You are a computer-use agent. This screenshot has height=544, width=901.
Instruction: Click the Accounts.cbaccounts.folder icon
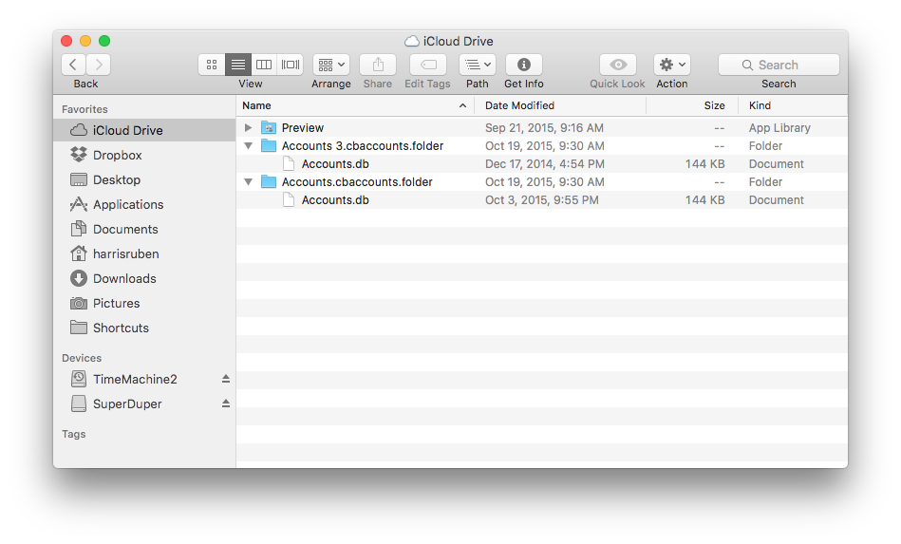coord(269,181)
